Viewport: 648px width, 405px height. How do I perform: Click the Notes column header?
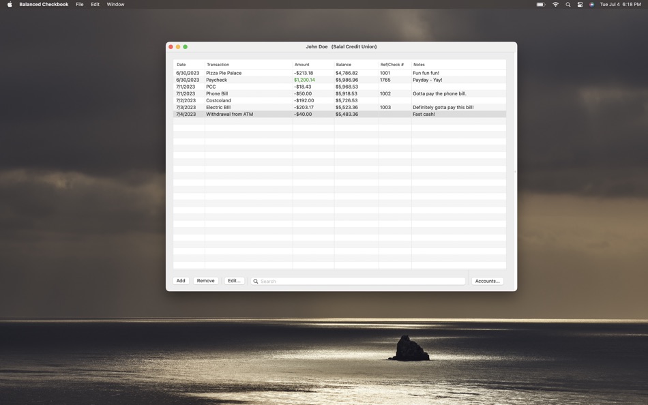coord(459,65)
